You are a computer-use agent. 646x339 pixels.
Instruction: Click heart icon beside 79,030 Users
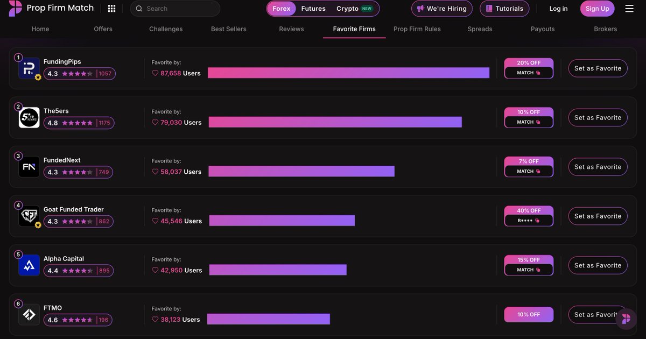[155, 123]
